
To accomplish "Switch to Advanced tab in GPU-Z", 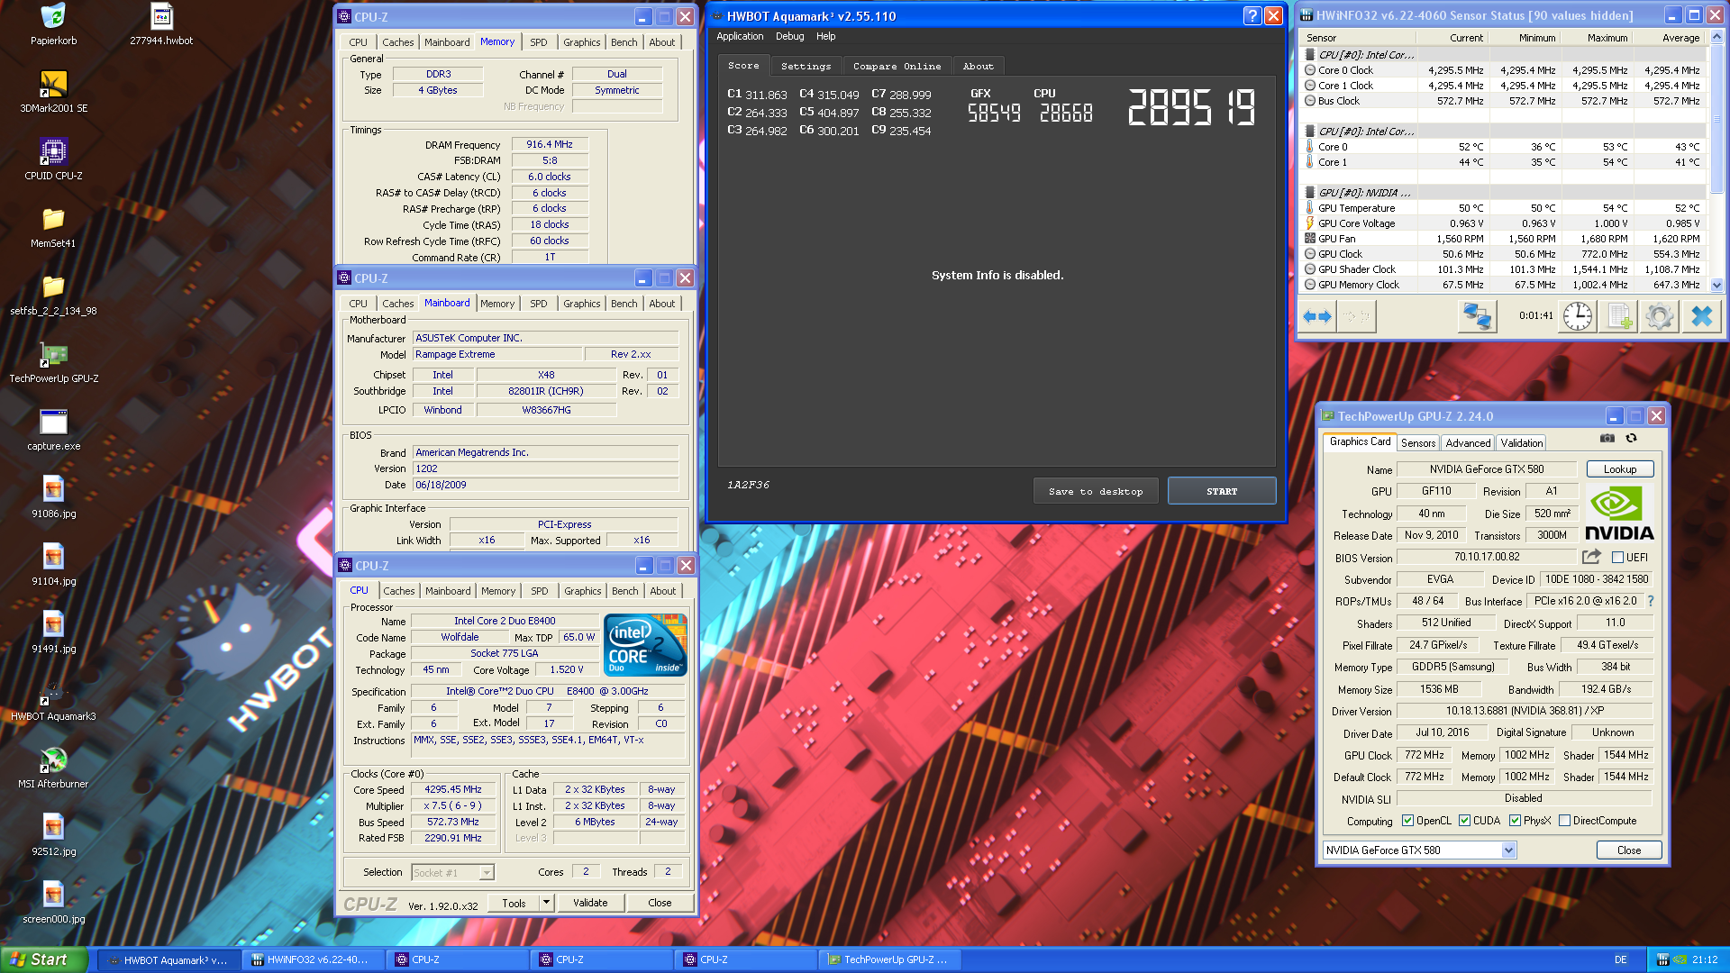I will (x=1468, y=442).
